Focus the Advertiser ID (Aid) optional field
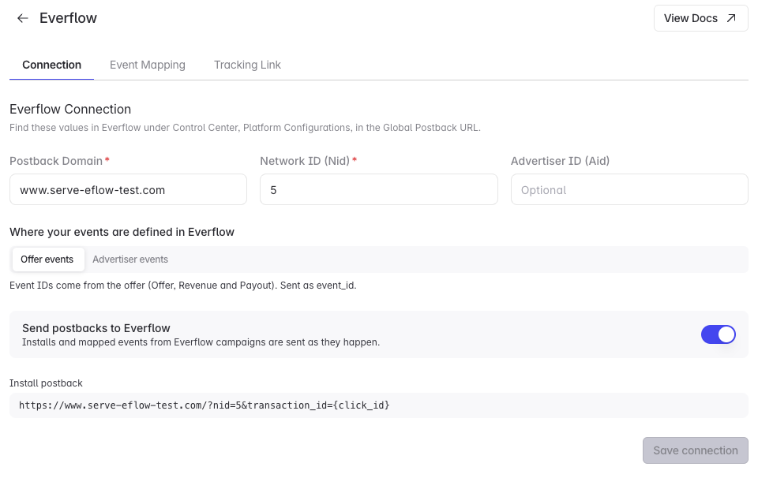Screen dimensions: 758x478 point(629,190)
